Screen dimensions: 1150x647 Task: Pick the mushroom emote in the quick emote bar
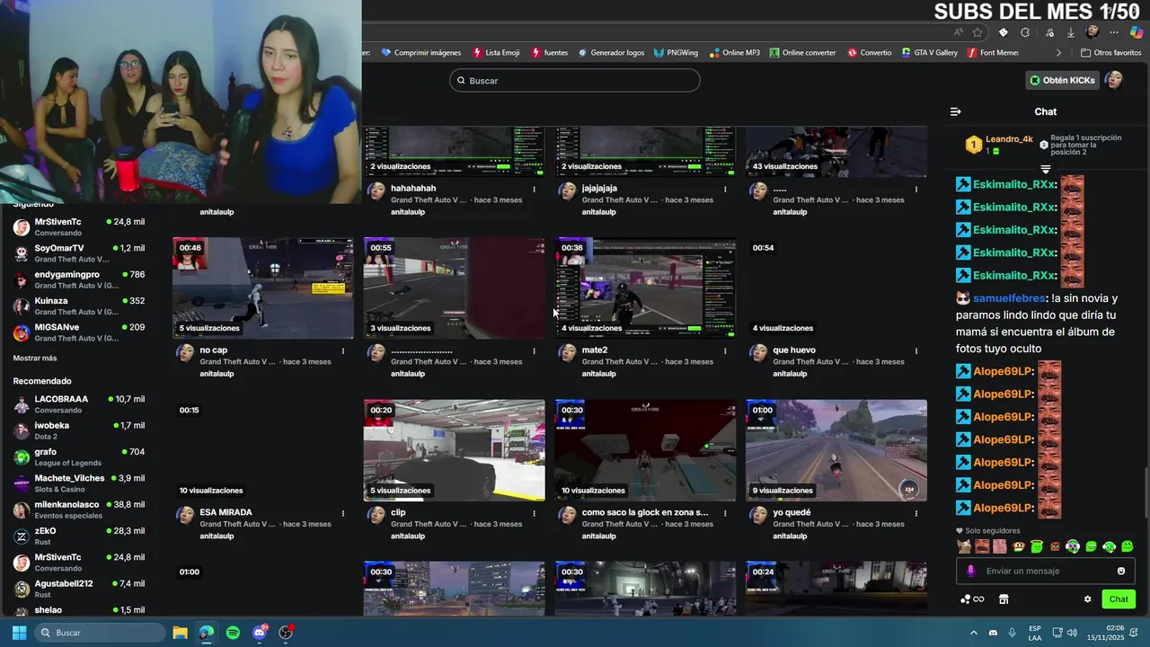click(1019, 546)
